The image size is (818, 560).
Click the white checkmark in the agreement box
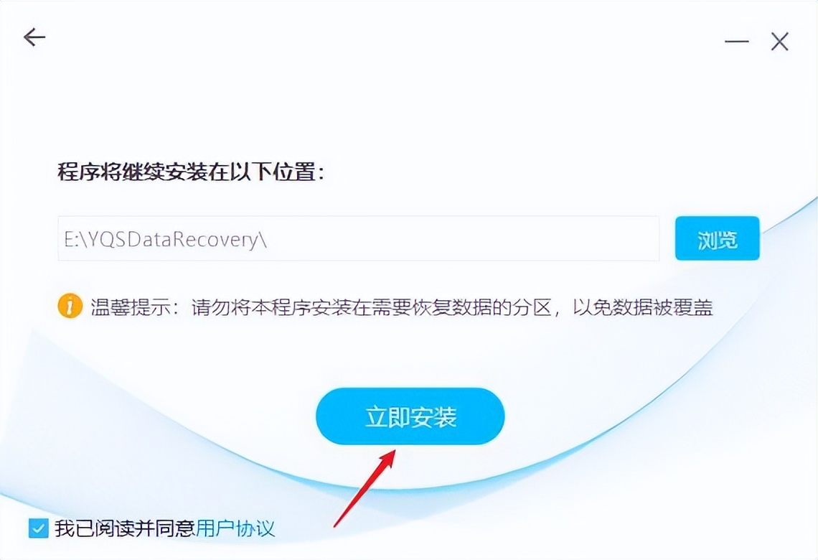point(38,528)
